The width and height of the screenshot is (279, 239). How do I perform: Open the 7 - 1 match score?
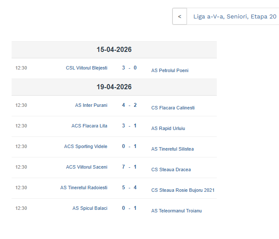tap(129, 167)
